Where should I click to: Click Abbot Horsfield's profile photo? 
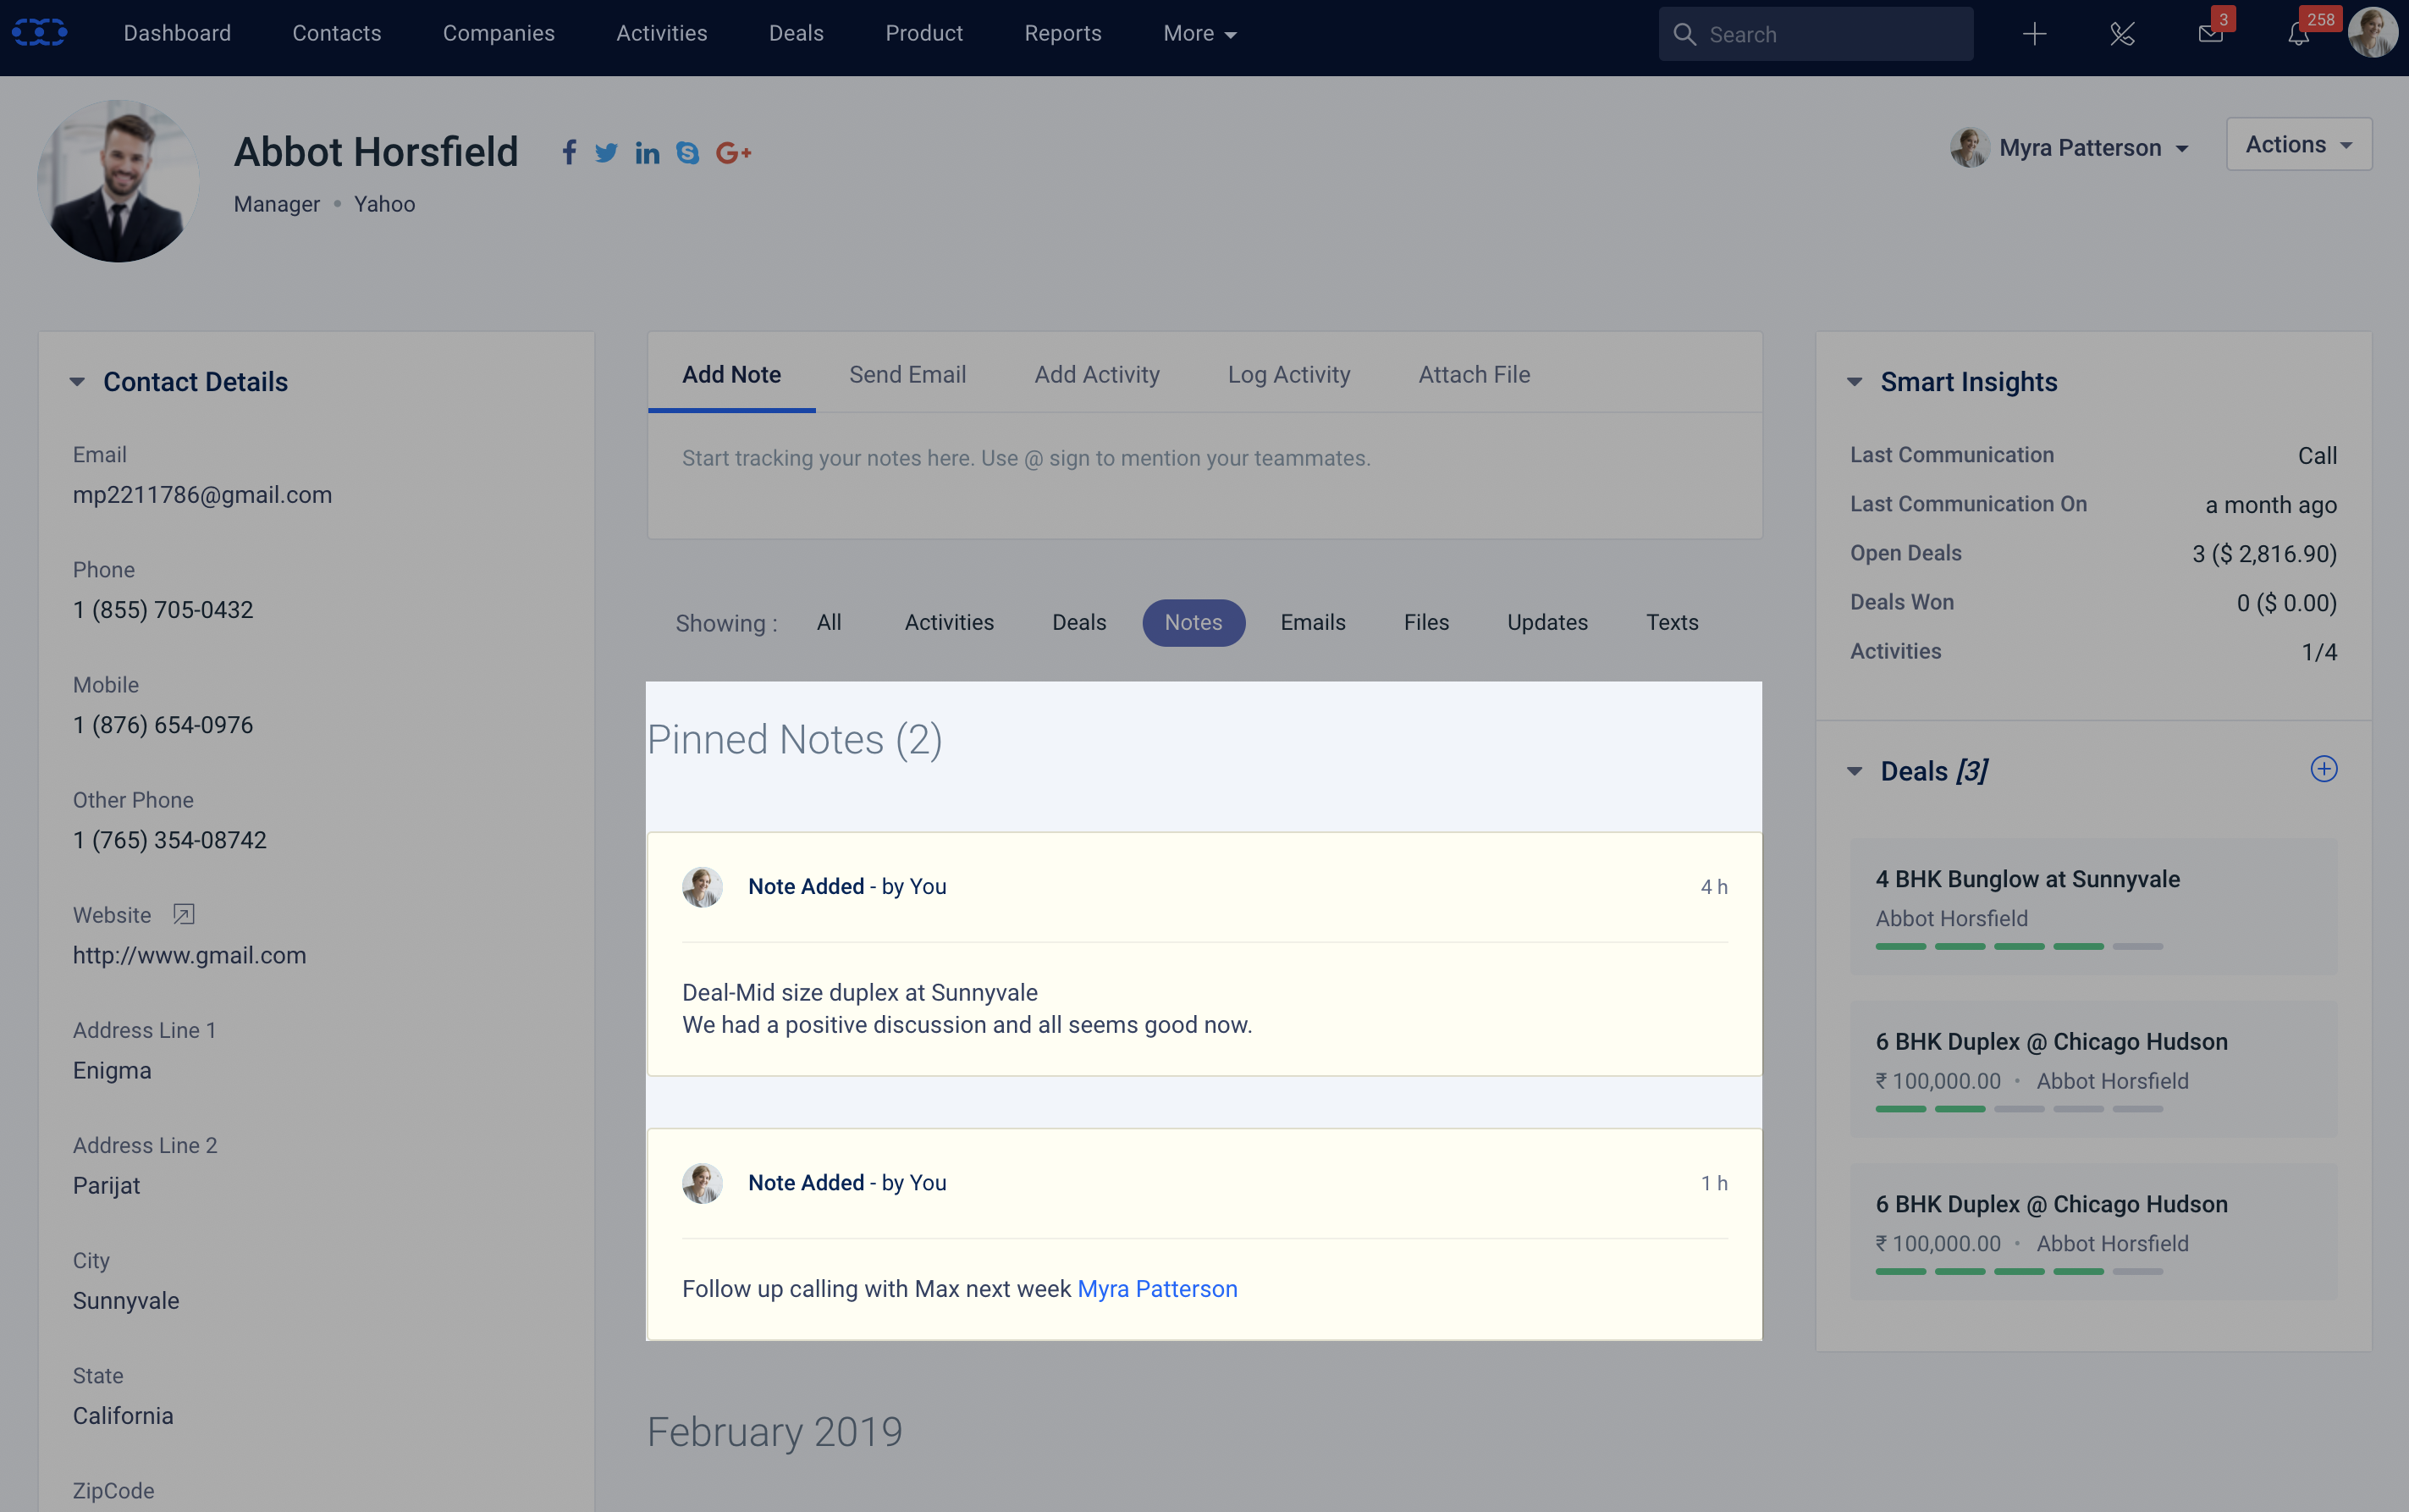[x=118, y=181]
